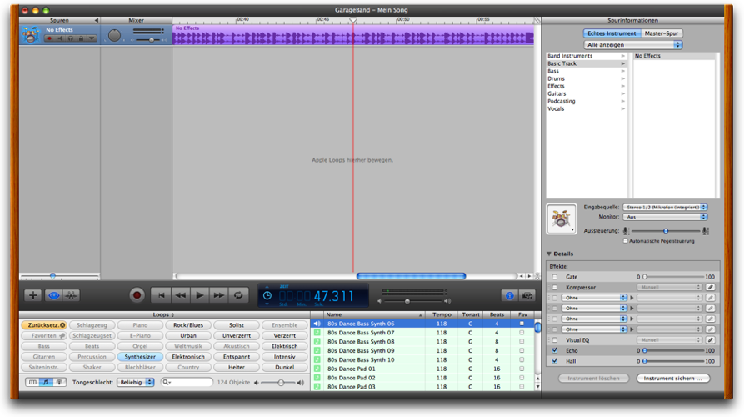Image resolution: width=744 pixels, height=417 pixels.
Task: Adjust the Aussteuerung level slider
Action: click(666, 231)
